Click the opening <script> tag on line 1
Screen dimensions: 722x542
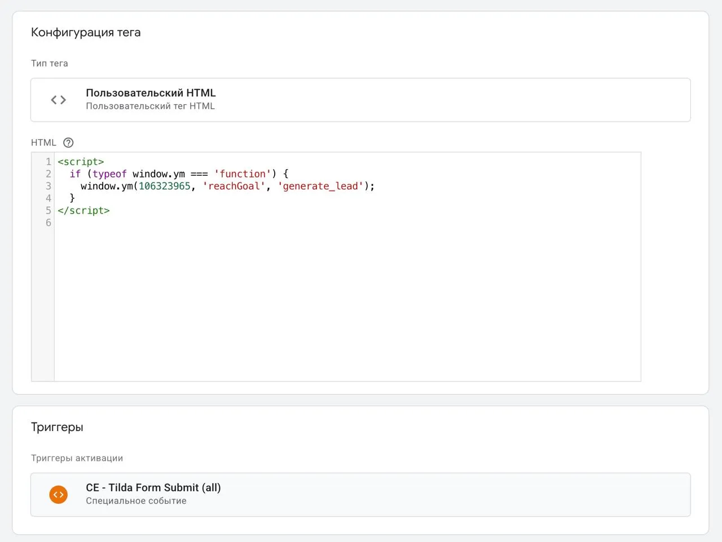point(81,162)
